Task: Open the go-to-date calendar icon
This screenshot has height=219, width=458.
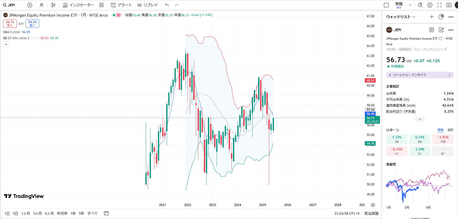Action: coord(106,213)
